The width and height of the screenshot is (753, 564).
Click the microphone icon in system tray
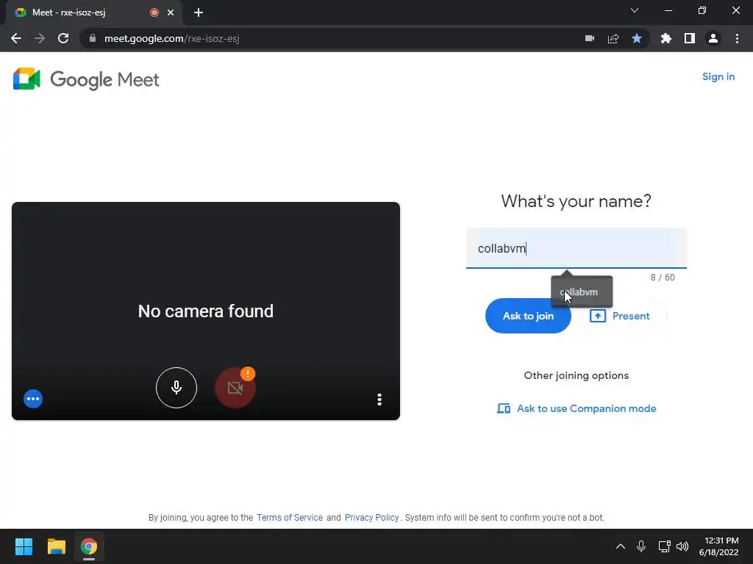coord(641,546)
